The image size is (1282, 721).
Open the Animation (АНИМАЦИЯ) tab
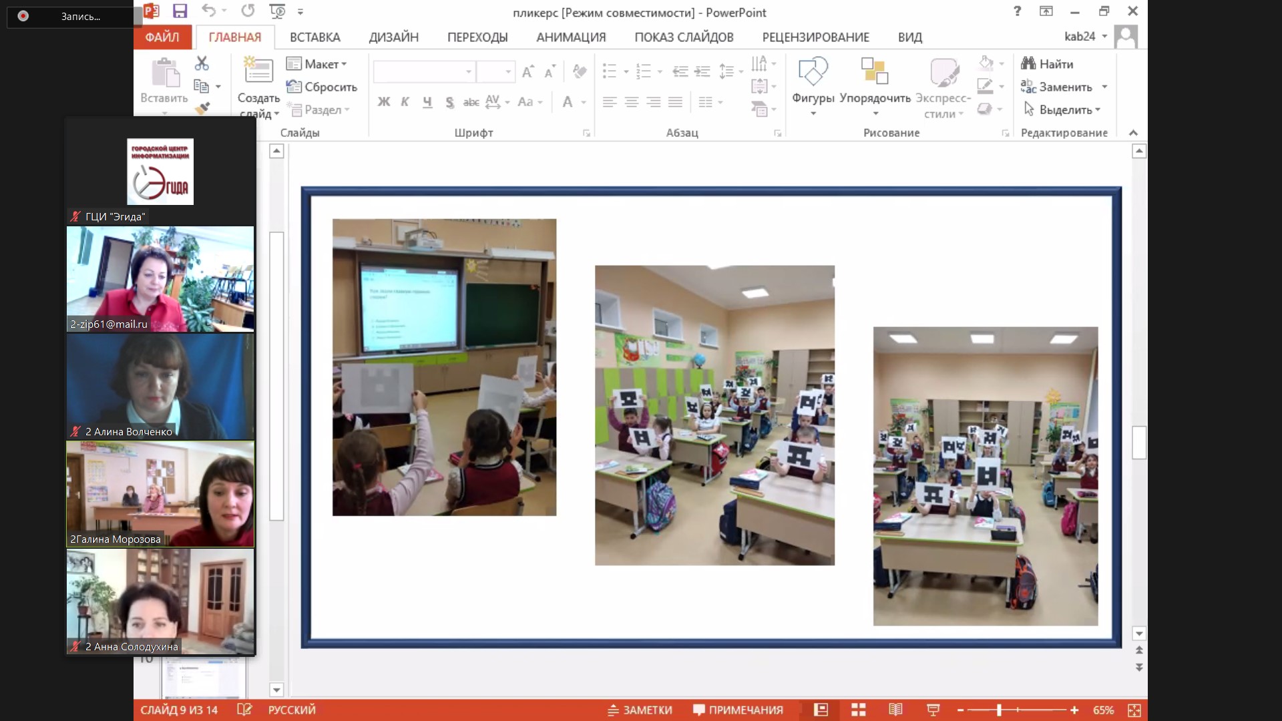pos(571,37)
